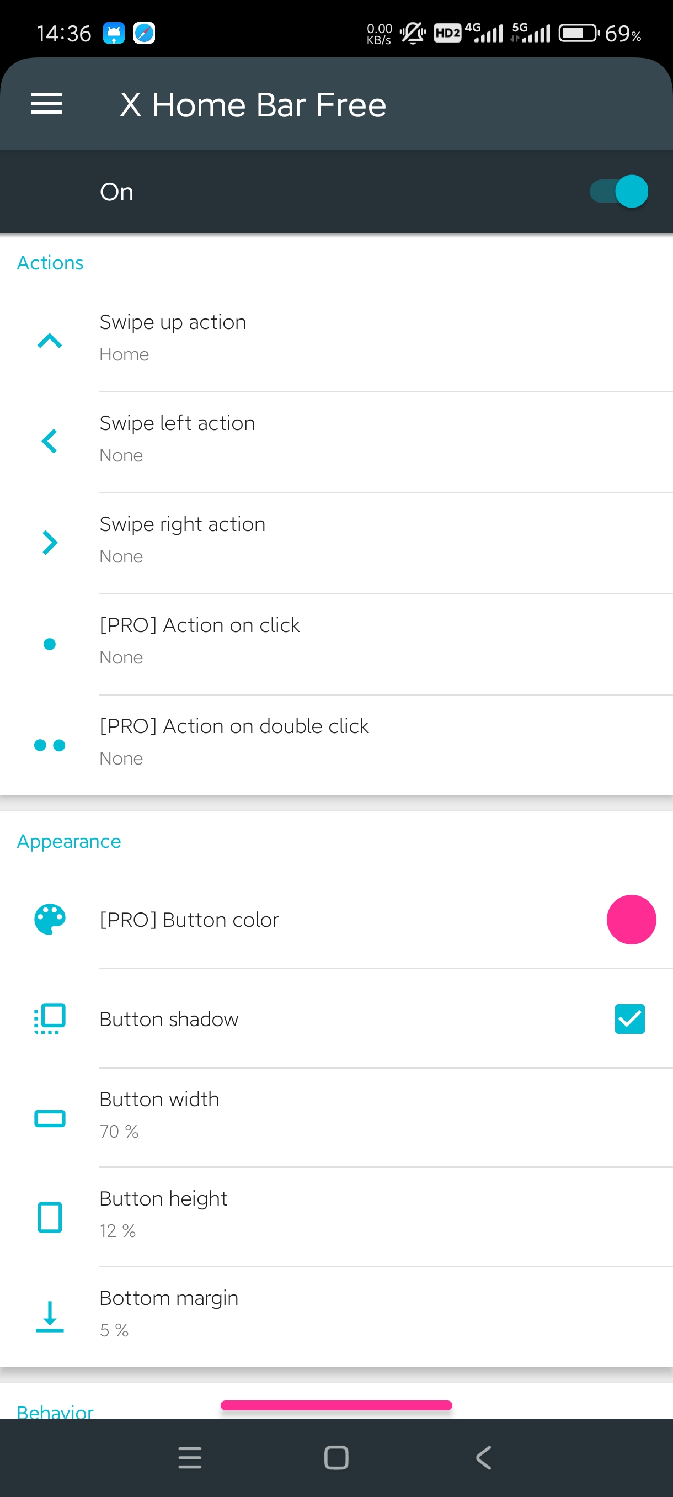Select PRO Action on double click entry

pyautogui.click(x=337, y=745)
